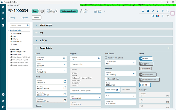
Task: Go to Ship To in navigation list
Action: [x=16, y=39]
